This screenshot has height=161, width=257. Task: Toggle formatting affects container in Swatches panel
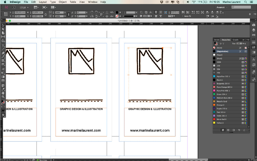coord(221,44)
